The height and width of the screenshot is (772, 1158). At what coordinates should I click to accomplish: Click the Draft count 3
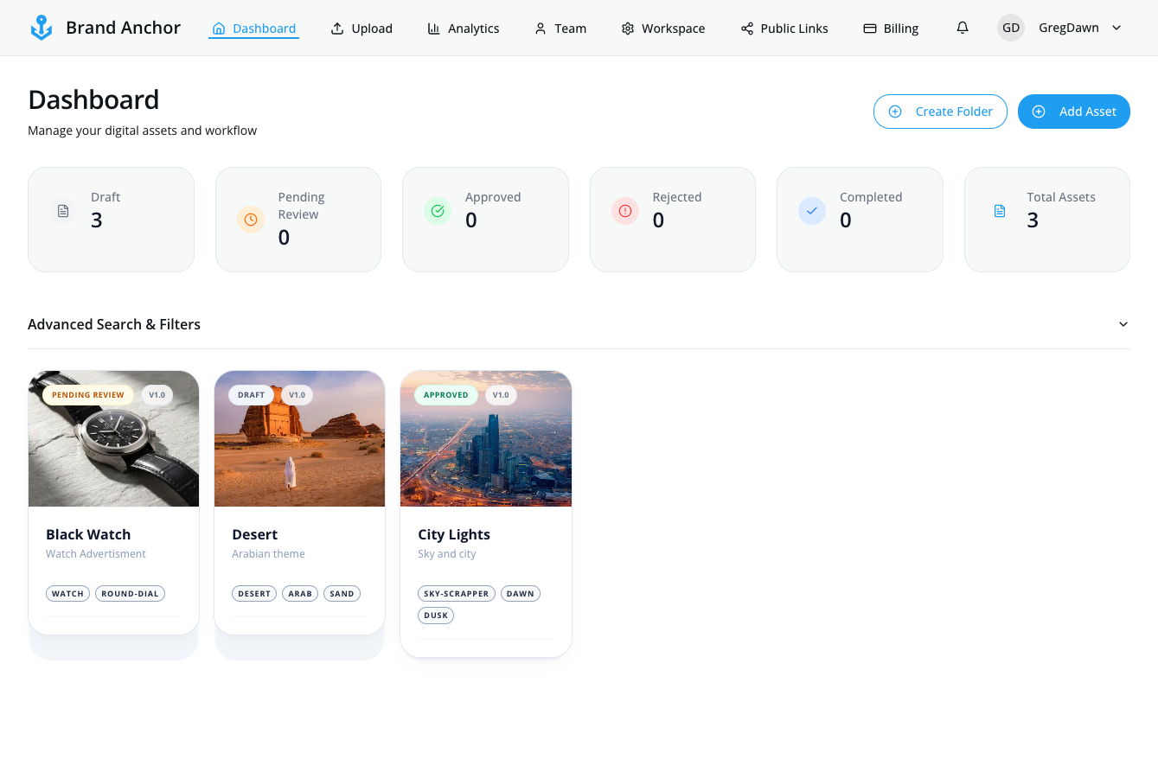tap(97, 220)
